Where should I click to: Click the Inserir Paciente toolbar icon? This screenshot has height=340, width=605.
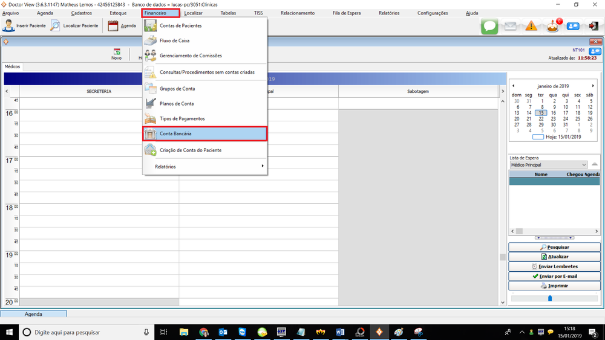click(x=9, y=26)
